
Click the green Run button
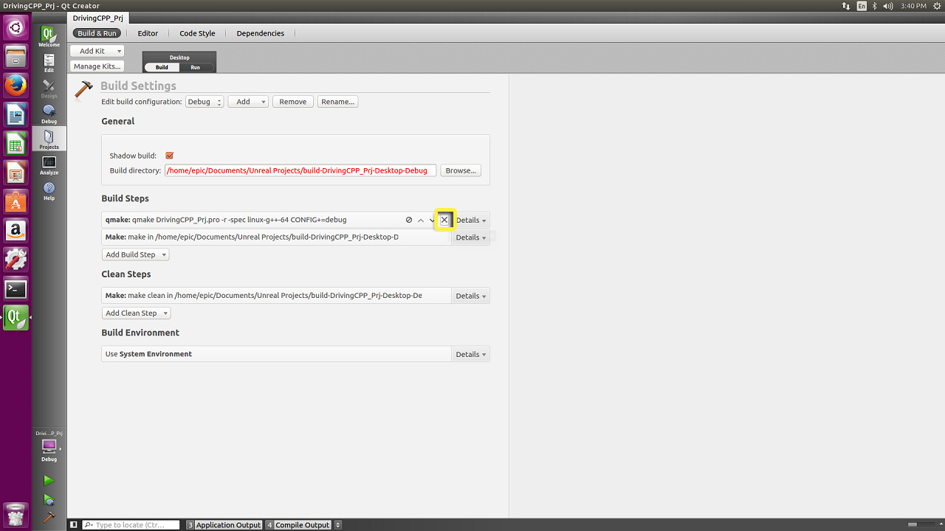click(49, 481)
